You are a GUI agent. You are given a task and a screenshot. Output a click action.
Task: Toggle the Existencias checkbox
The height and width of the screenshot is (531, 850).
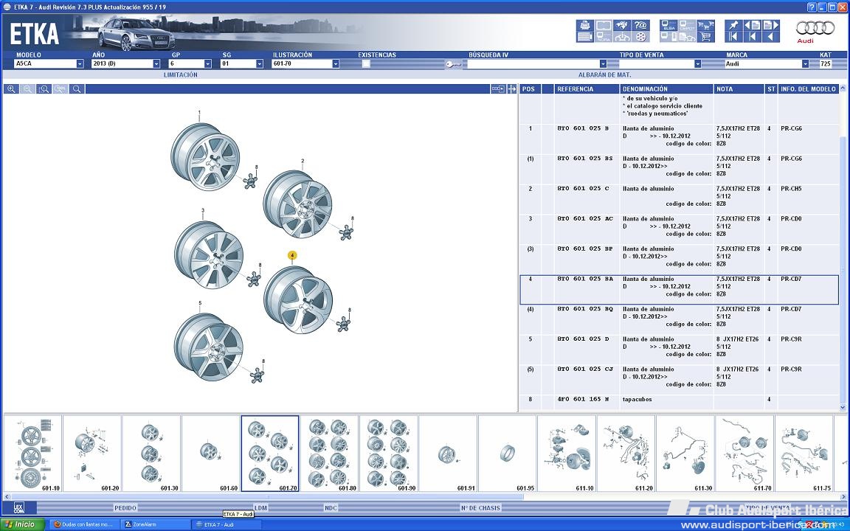click(366, 64)
